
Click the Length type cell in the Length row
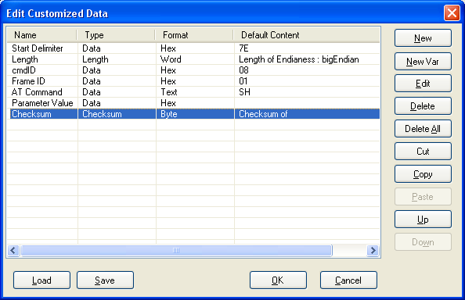(x=117, y=59)
